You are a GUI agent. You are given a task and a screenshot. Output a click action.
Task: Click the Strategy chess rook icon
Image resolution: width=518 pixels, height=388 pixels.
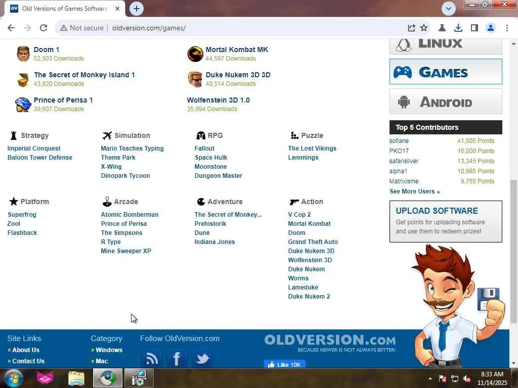pos(14,135)
